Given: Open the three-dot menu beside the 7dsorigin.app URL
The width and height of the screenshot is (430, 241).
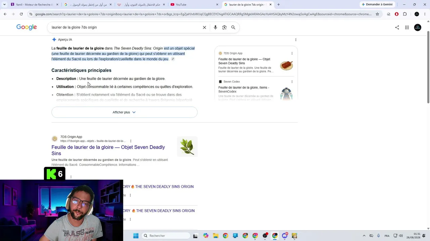Looking at the screenshot, I should (x=131, y=141).
